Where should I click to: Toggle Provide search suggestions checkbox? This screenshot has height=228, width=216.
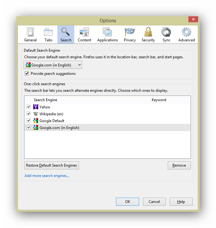tap(27, 73)
